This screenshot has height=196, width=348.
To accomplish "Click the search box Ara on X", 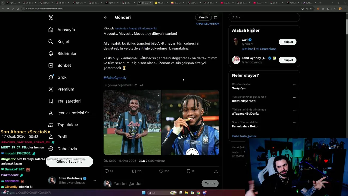I will 264,17.
